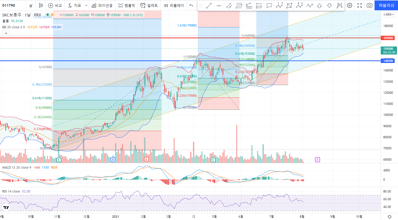The image size is (398, 220).
Task: Click the 1(169500) Fib level label
Action: point(249,36)
